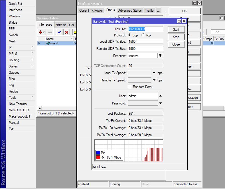The image size is (225, 189).
Task: Collapse the User field arrow
Action: pyautogui.click(x=161, y=96)
